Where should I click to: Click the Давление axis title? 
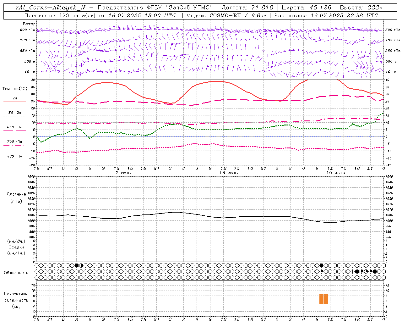[x=16, y=194]
